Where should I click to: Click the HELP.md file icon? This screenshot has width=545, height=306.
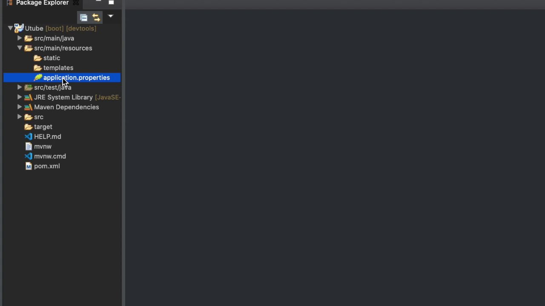(x=28, y=136)
